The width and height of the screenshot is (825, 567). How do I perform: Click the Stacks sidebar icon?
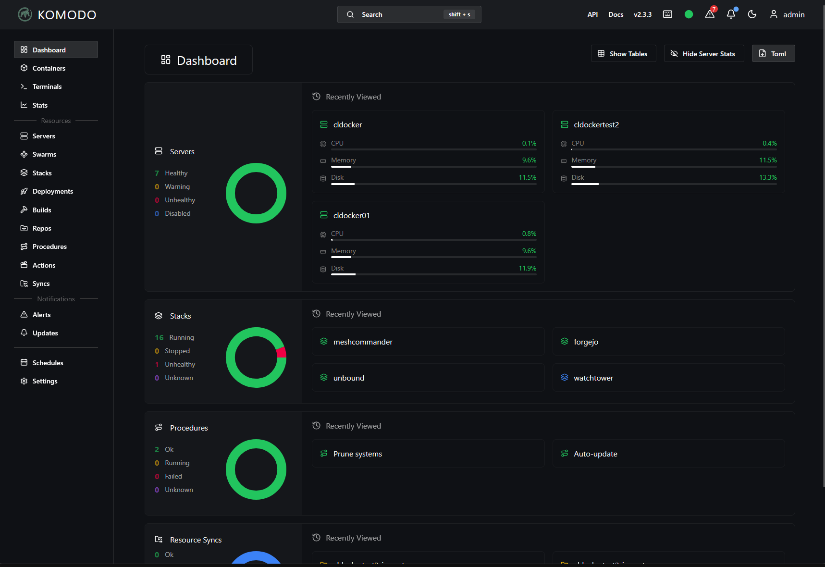pyautogui.click(x=24, y=173)
